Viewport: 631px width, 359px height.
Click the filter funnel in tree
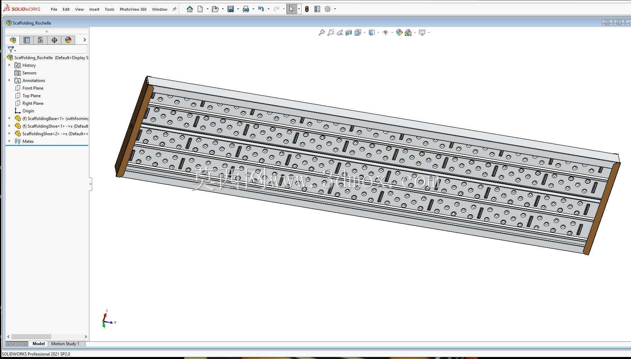[x=11, y=49]
